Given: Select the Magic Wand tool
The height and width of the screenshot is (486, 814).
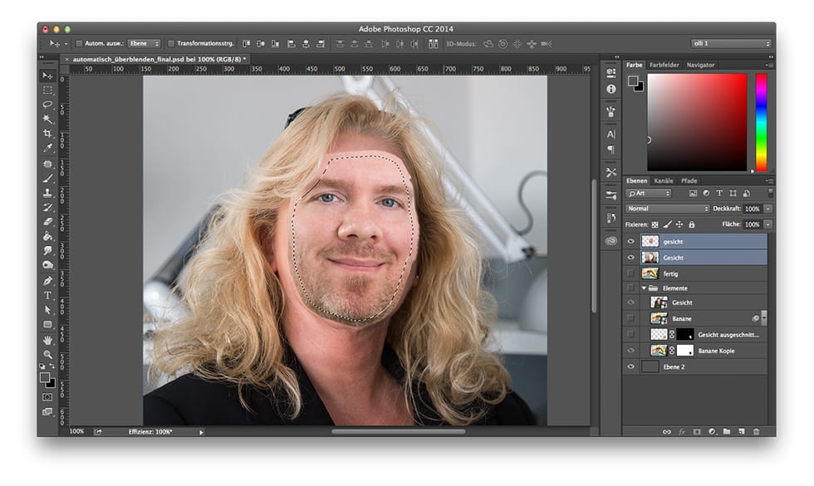Looking at the screenshot, I should tap(47, 119).
